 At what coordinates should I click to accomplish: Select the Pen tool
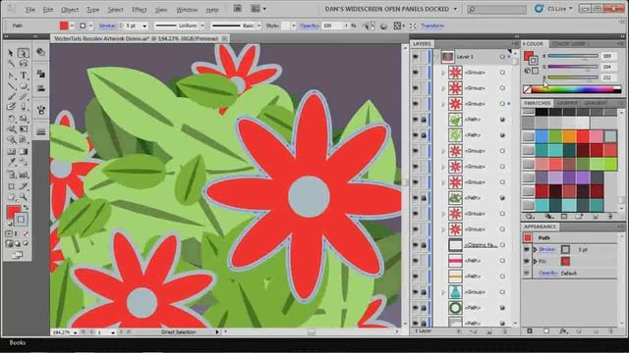pyautogui.click(x=11, y=76)
